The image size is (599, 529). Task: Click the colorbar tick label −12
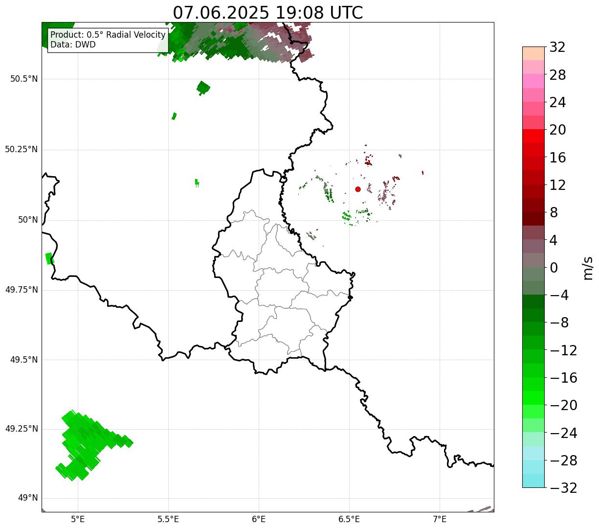coord(563,350)
